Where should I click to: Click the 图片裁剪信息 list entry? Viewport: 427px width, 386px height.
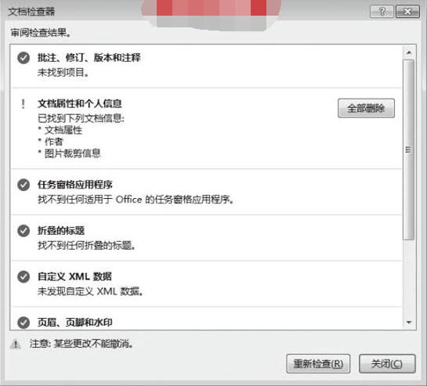coord(72,153)
